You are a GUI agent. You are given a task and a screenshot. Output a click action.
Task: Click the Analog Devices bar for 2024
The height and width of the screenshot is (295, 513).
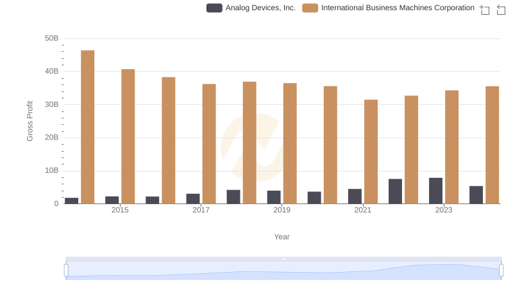[476, 195]
